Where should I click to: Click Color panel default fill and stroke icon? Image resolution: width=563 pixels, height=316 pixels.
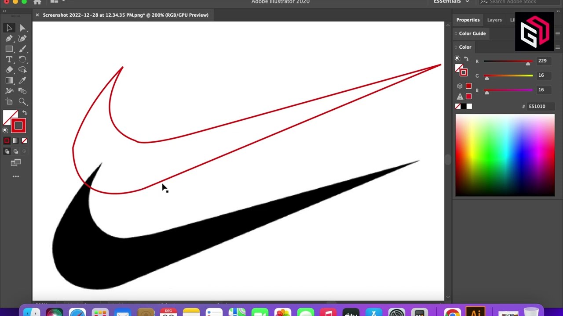point(457,58)
